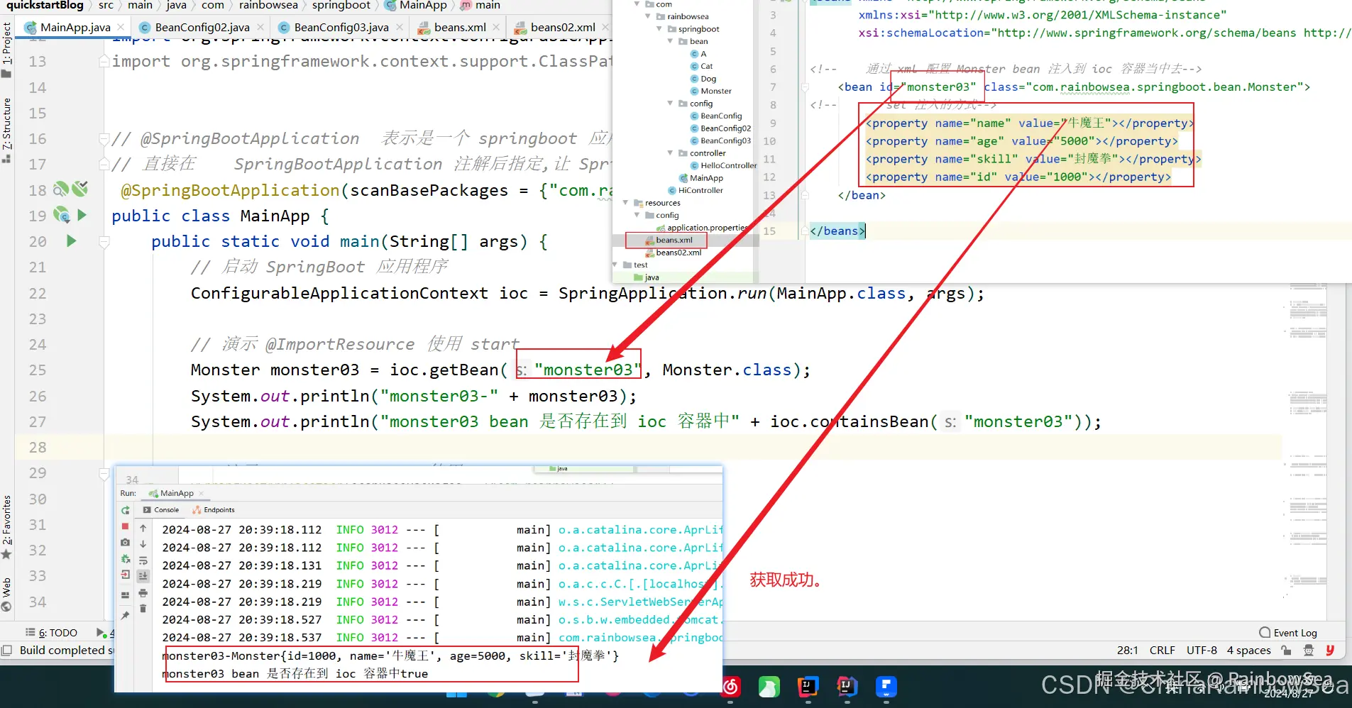
Task: Select the MainApp run tab
Action: 171,493
